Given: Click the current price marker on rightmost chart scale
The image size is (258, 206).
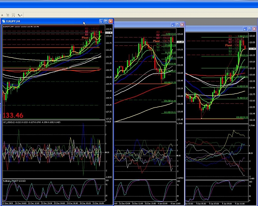Looking at the screenshot, I should pos(252,49).
